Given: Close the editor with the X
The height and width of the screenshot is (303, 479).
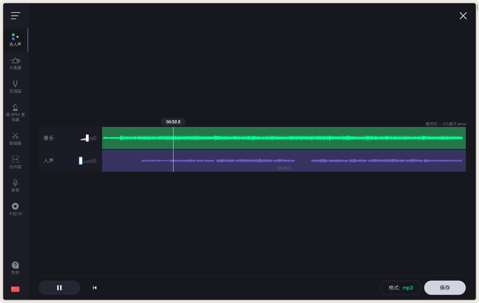Looking at the screenshot, I should [x=463, y=16].
